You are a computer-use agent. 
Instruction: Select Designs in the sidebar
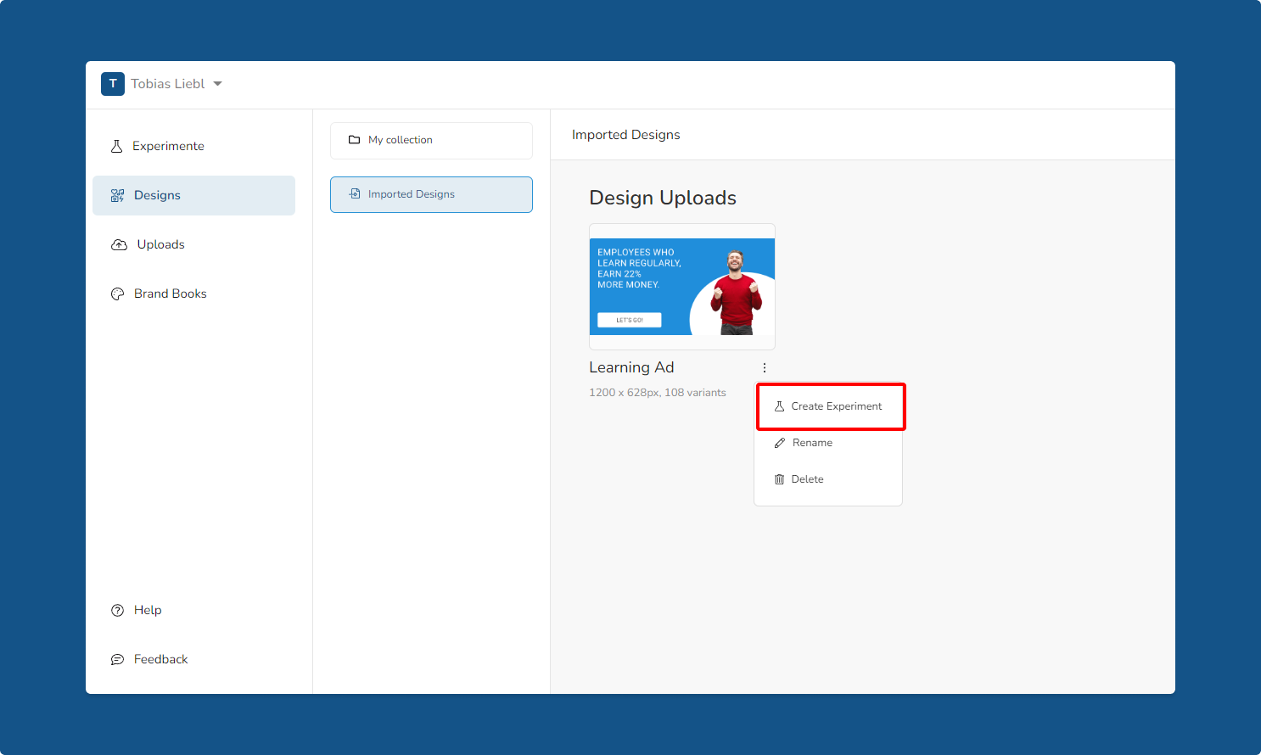tap(193, 195)
